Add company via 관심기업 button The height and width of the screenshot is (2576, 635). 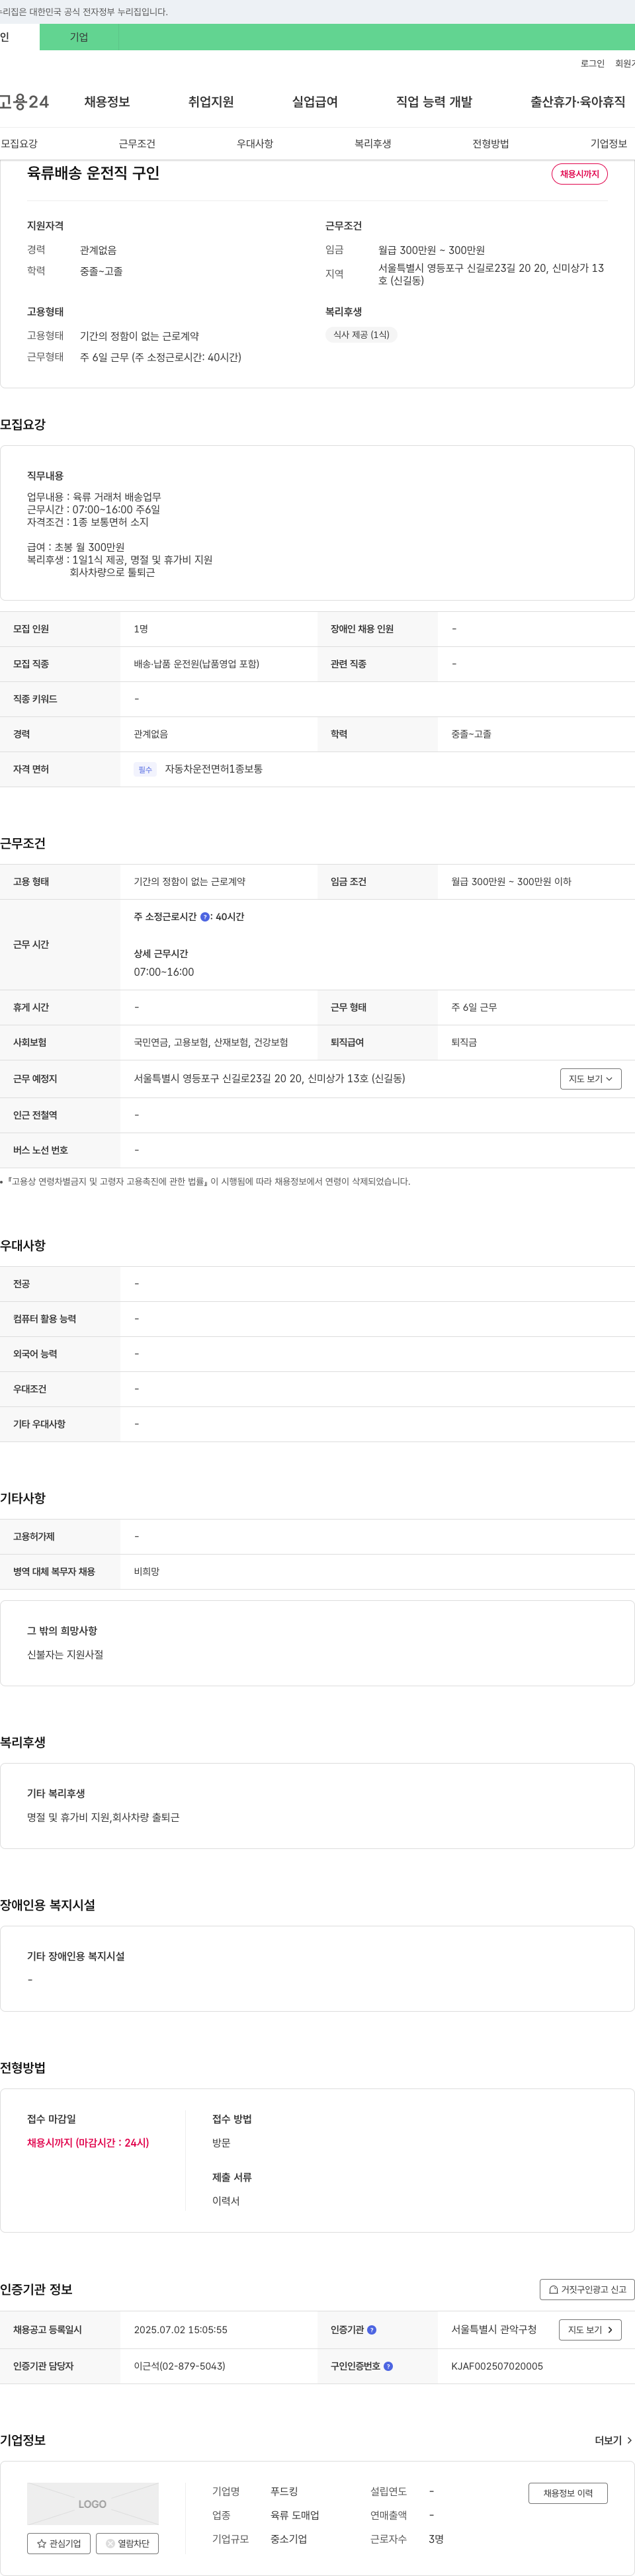click(59, 2544)
